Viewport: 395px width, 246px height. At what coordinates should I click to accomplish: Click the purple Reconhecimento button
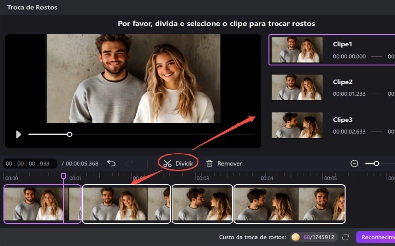click(376, 237)
